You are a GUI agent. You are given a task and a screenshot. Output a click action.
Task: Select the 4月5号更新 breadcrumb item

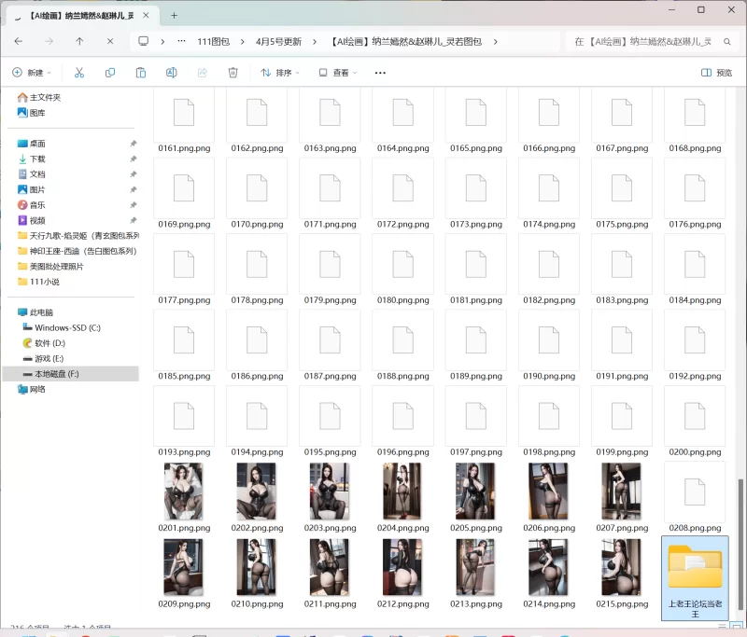(x=278, y=41)
